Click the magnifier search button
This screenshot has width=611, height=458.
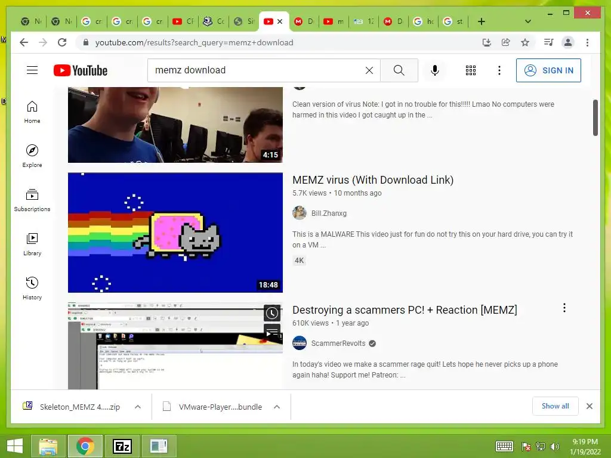399,70
